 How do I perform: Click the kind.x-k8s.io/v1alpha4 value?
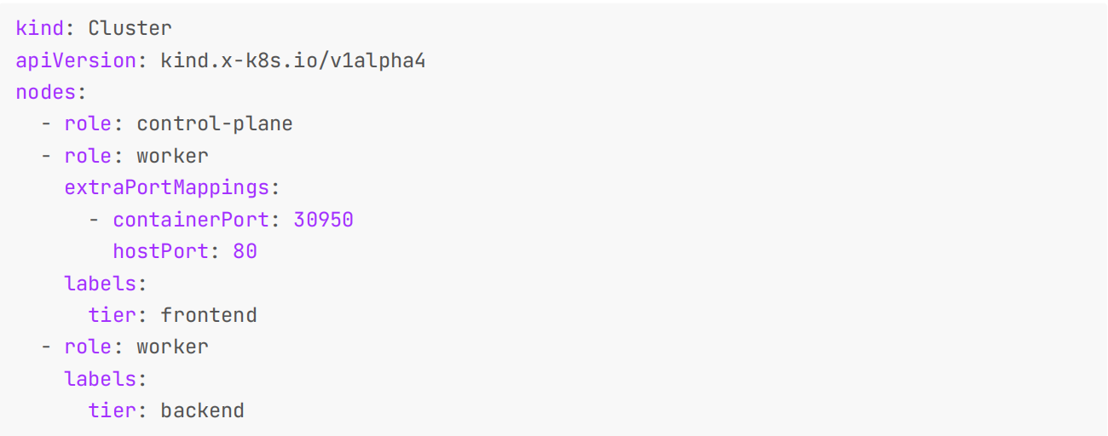292,60
